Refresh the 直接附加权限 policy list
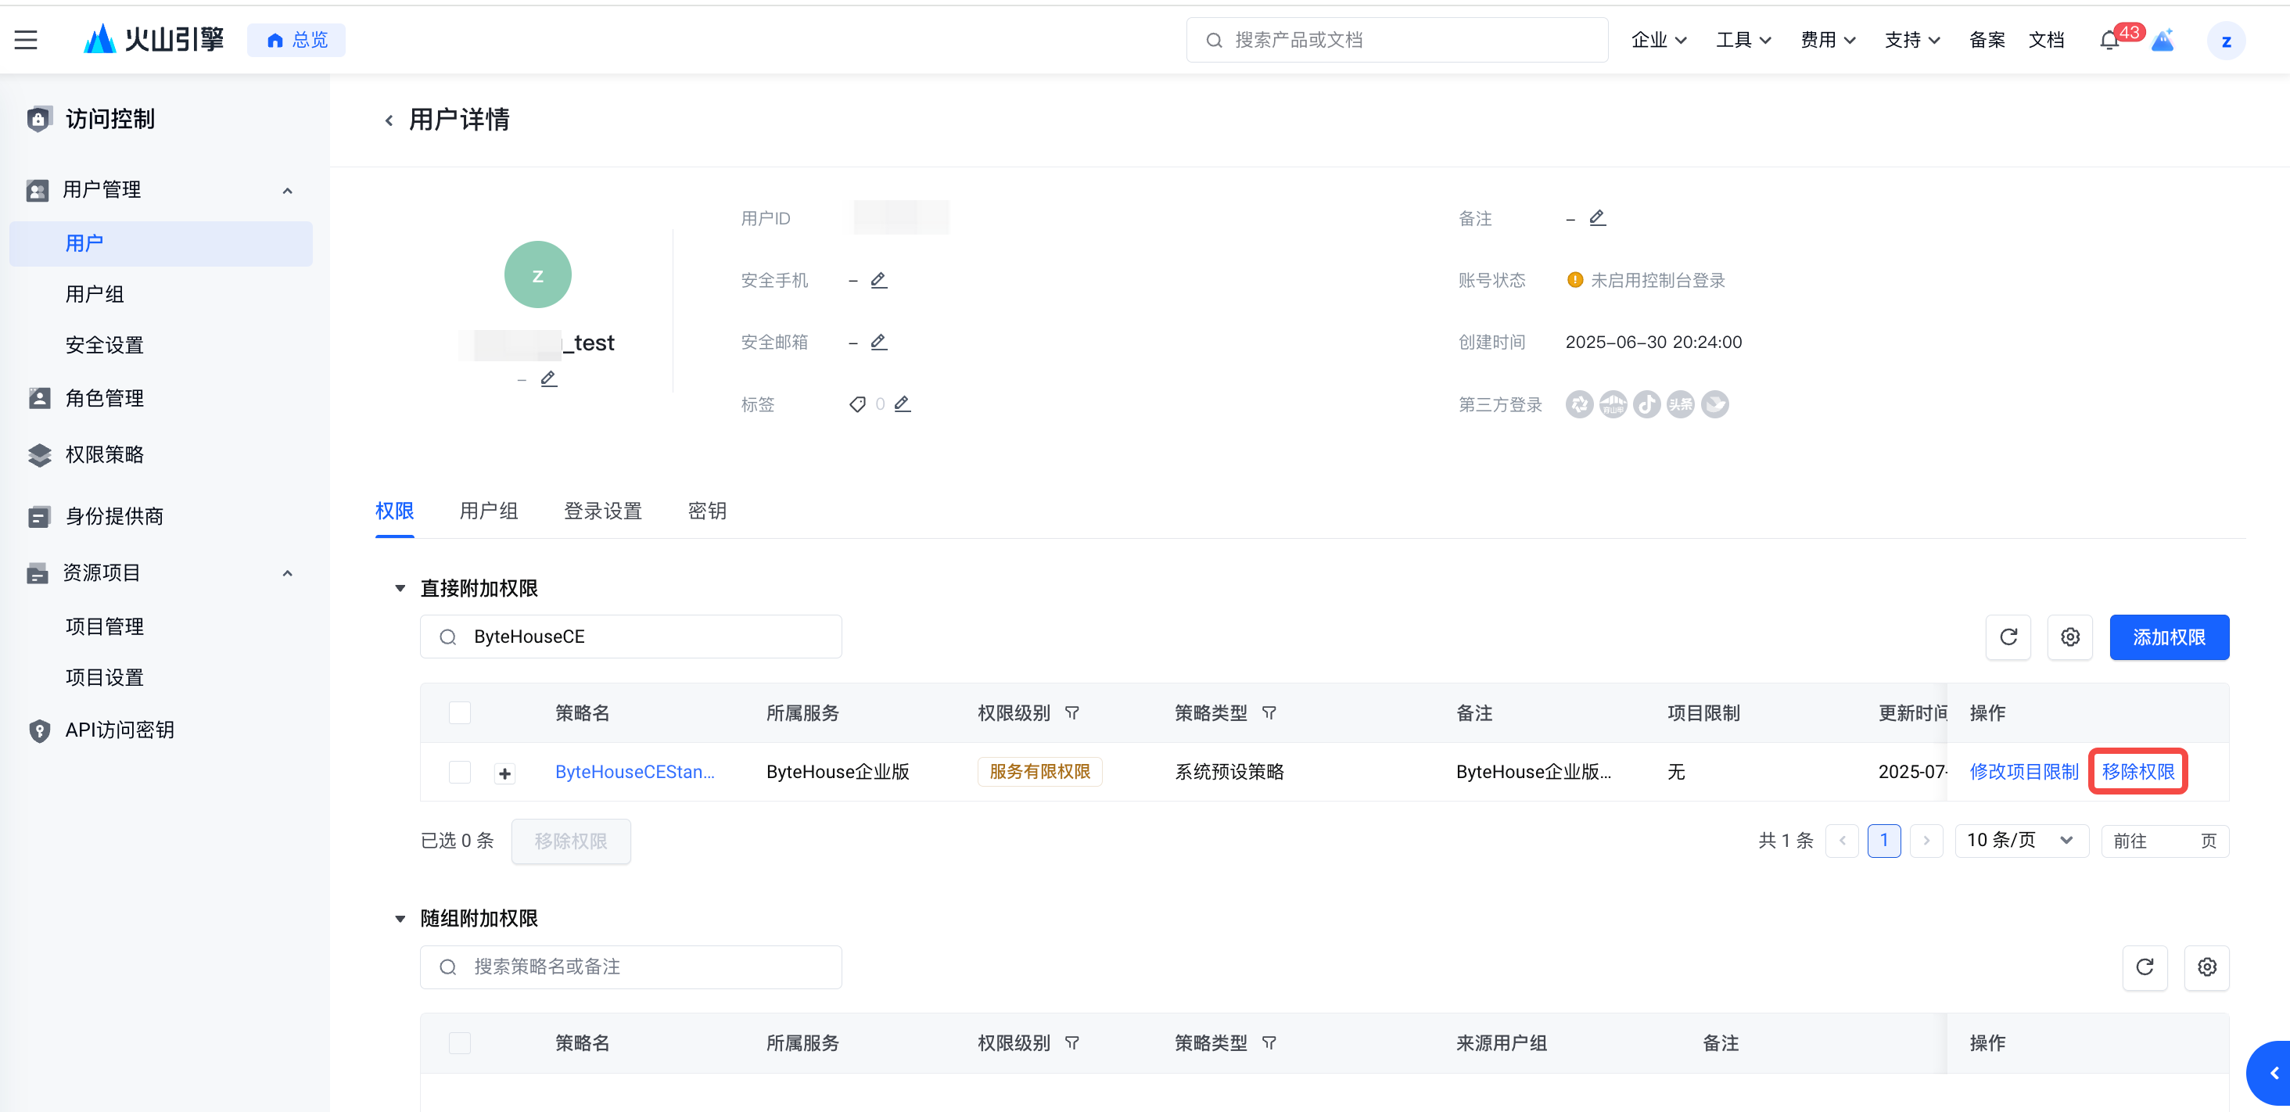2290x1112 pixels. pos(2008,637)
